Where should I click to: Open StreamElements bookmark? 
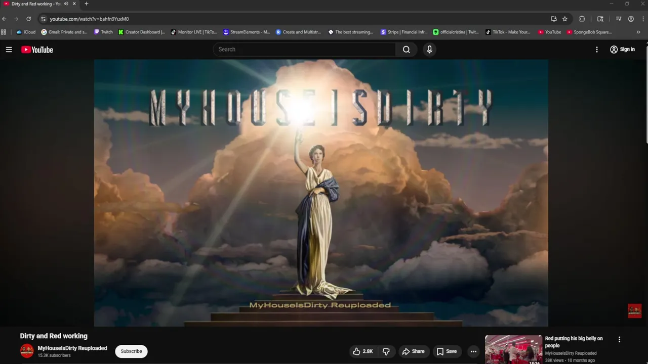[247, 32]
